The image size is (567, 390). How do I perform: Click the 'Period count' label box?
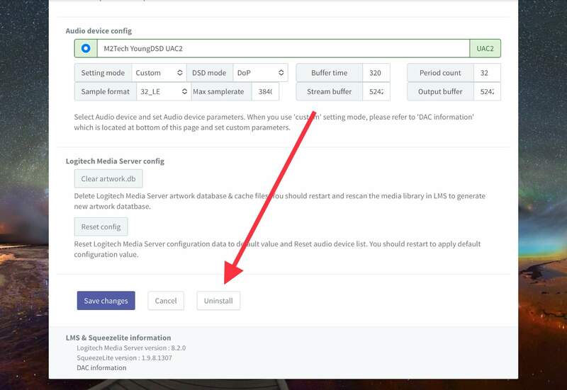click(x=440, y=73)
